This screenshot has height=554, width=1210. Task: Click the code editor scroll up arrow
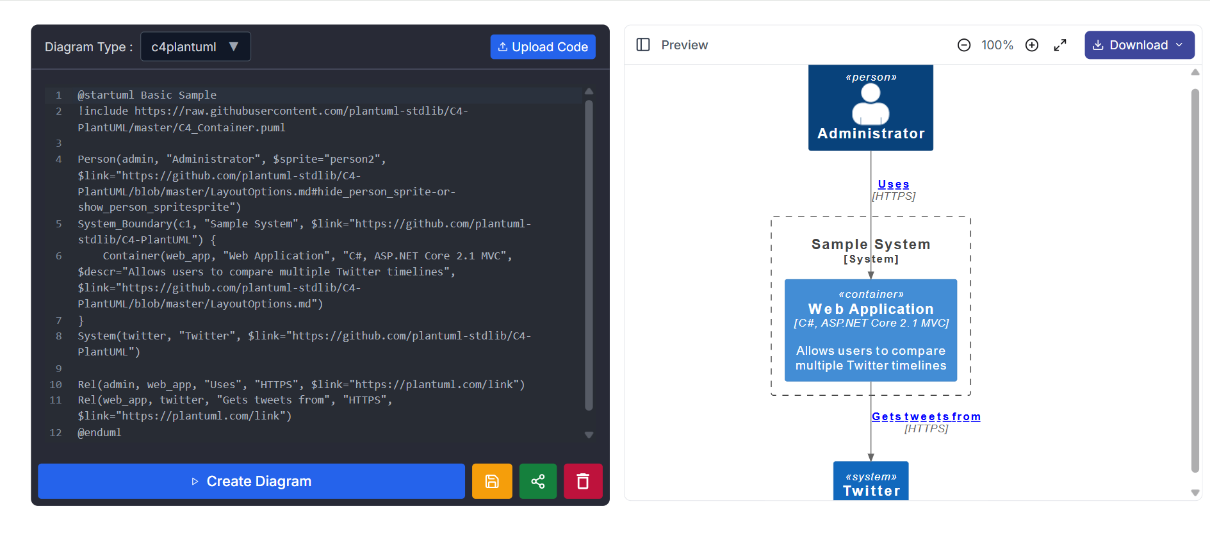[589, 92]
